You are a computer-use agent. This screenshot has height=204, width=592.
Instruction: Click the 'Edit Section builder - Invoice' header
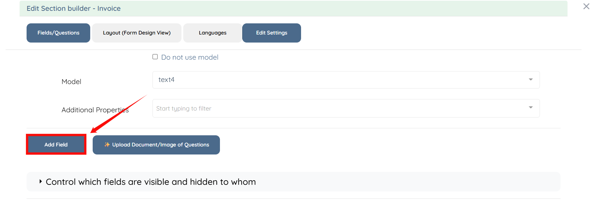click(x=73, y=8)
